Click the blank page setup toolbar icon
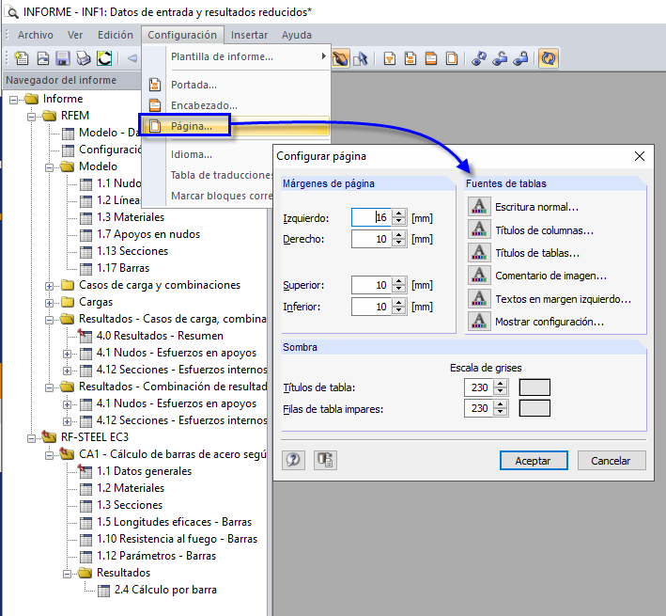 [452, 58]
